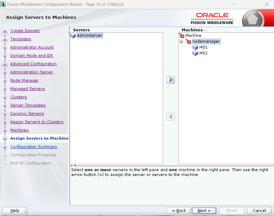Navigate to the Node Manager step
This screenshot has height=216, width=274.
(25, 80)
